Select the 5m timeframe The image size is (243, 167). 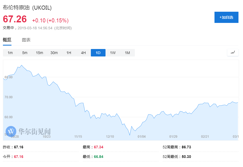[25, 53]
